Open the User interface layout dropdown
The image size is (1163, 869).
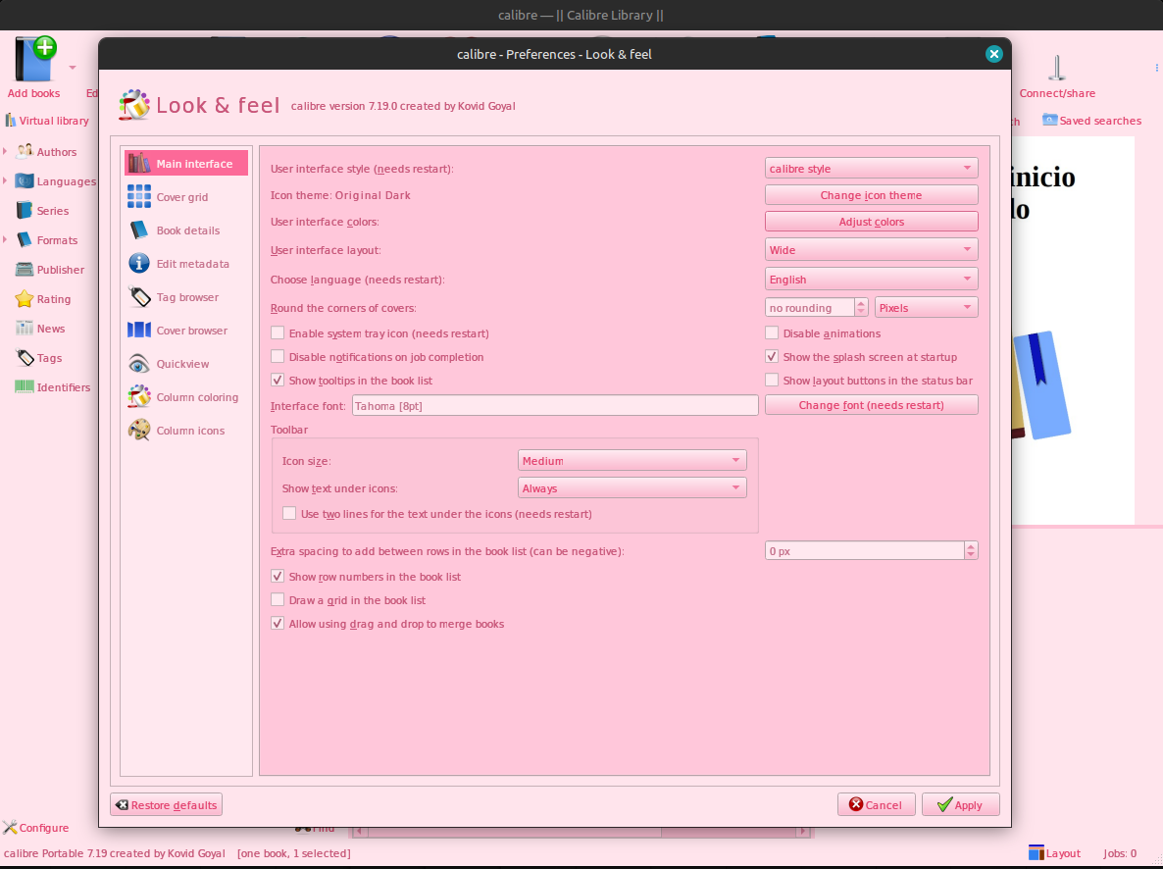click(872, 250)
